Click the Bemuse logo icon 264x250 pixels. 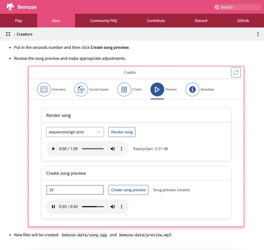10,7
